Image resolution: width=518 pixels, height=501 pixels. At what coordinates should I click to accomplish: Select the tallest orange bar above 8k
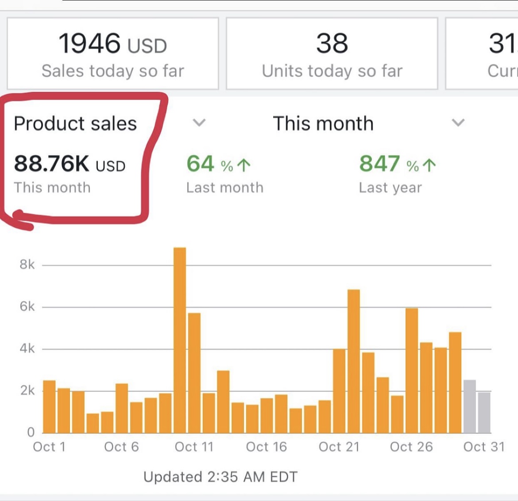tap(180, 340)
